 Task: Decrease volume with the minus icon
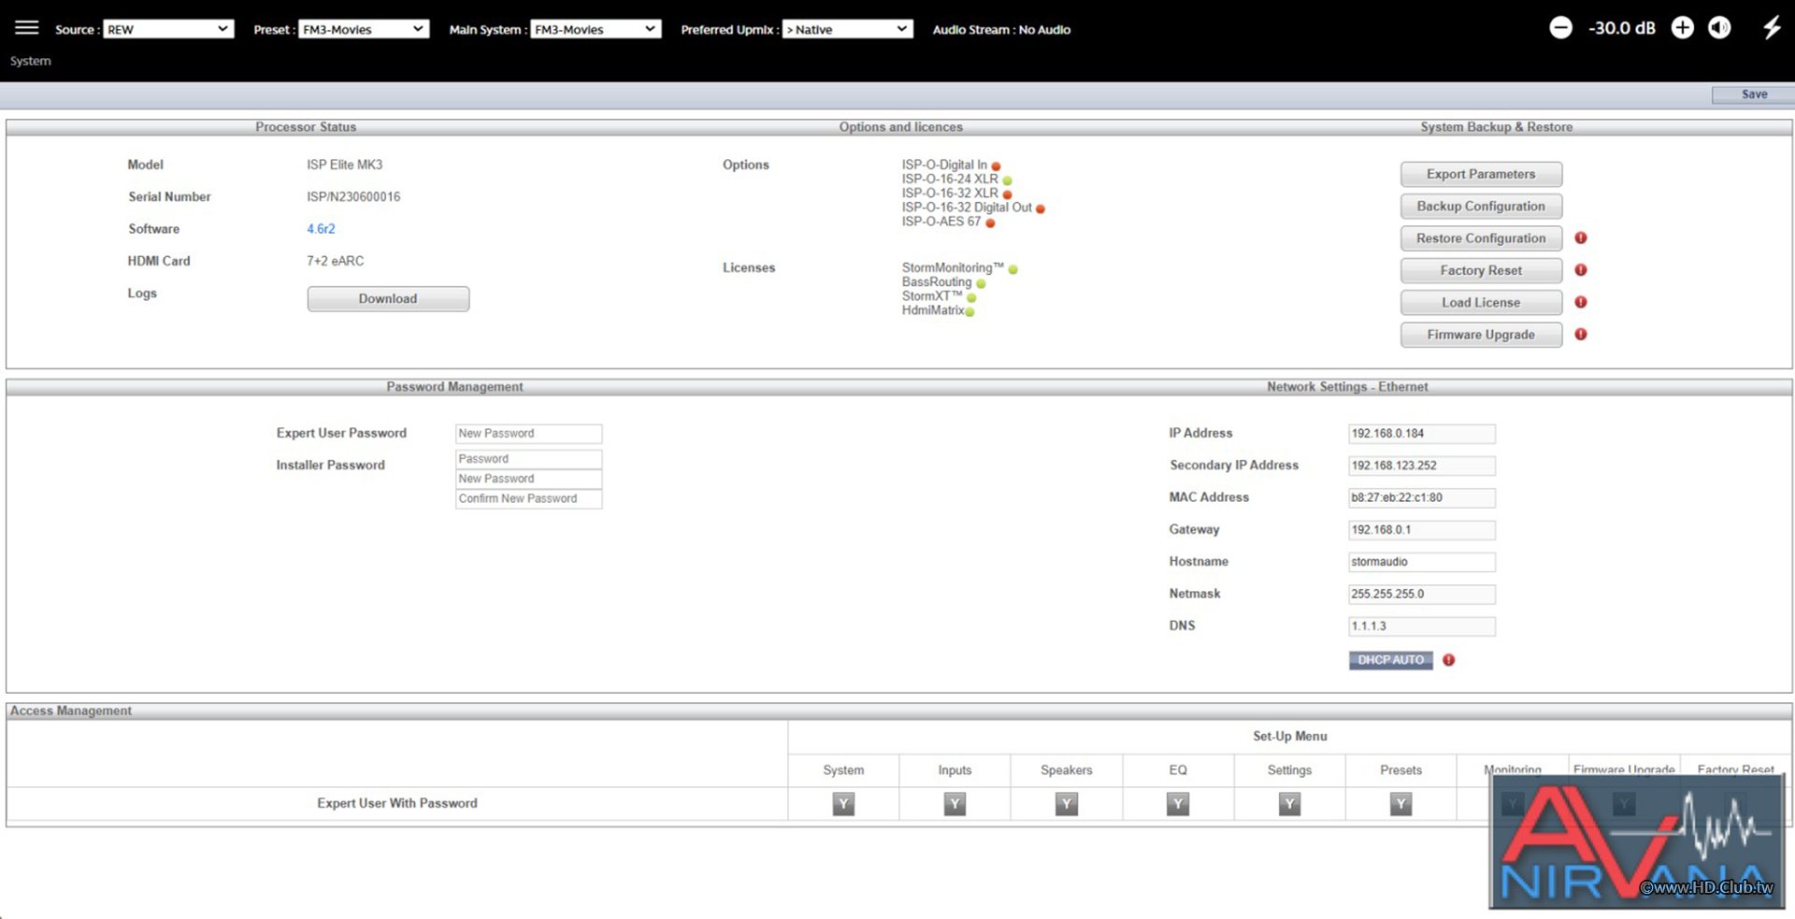tap(1560, 28)
